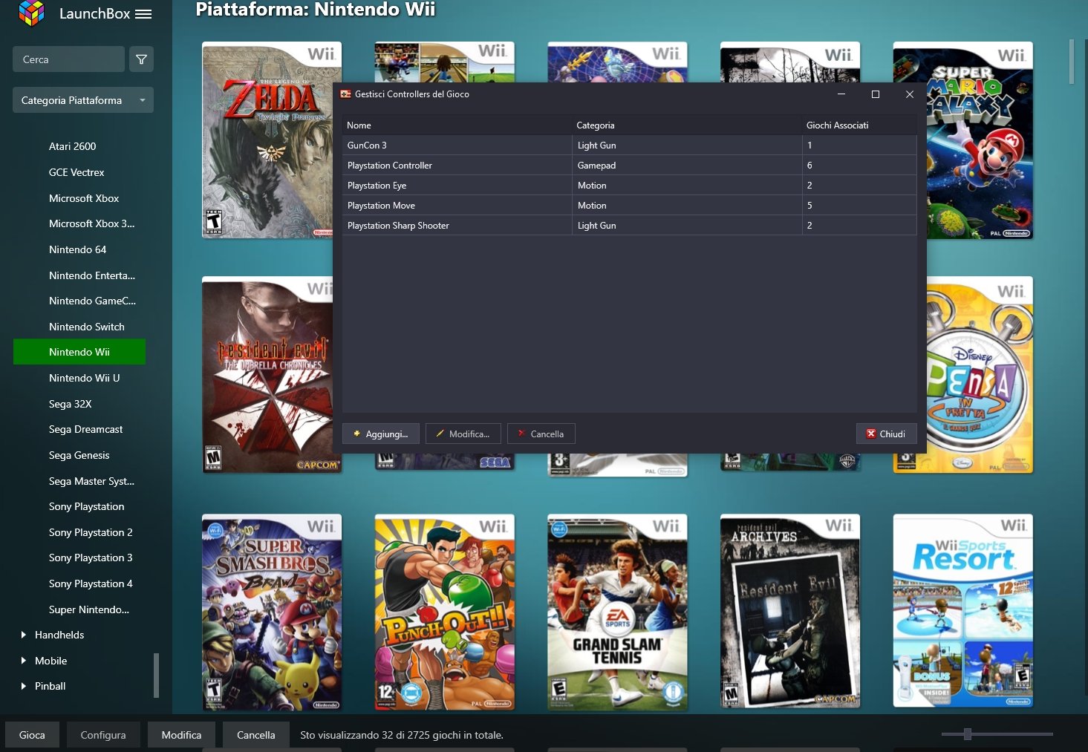This screenshot has width=1088, height=752.
Task: Open Grand Slam Tennis cover
Action: pyautogui.click(x=617, y=612)
